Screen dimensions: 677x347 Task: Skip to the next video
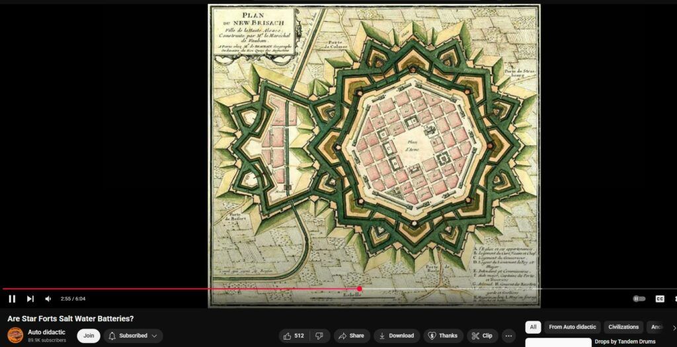30,299
